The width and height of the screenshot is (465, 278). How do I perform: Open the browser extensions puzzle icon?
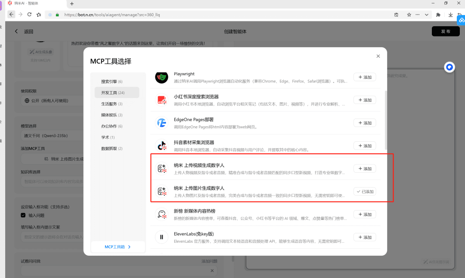tap(438, 15)
